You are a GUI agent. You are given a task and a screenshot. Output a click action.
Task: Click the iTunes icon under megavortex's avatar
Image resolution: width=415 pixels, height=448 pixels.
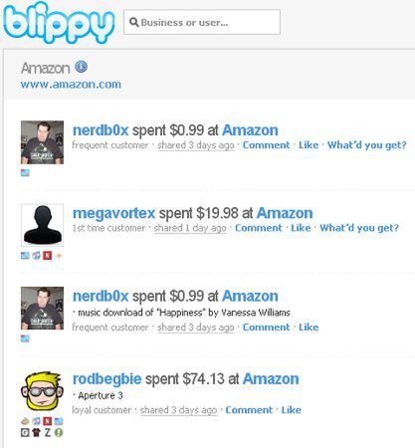[36, 256]
